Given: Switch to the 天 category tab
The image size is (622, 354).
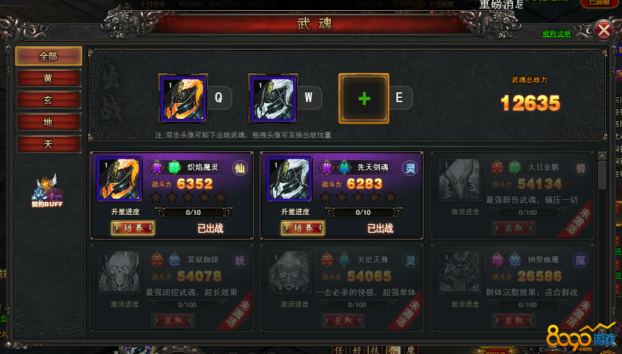Looking at the screenshot, I should (49, 144).
